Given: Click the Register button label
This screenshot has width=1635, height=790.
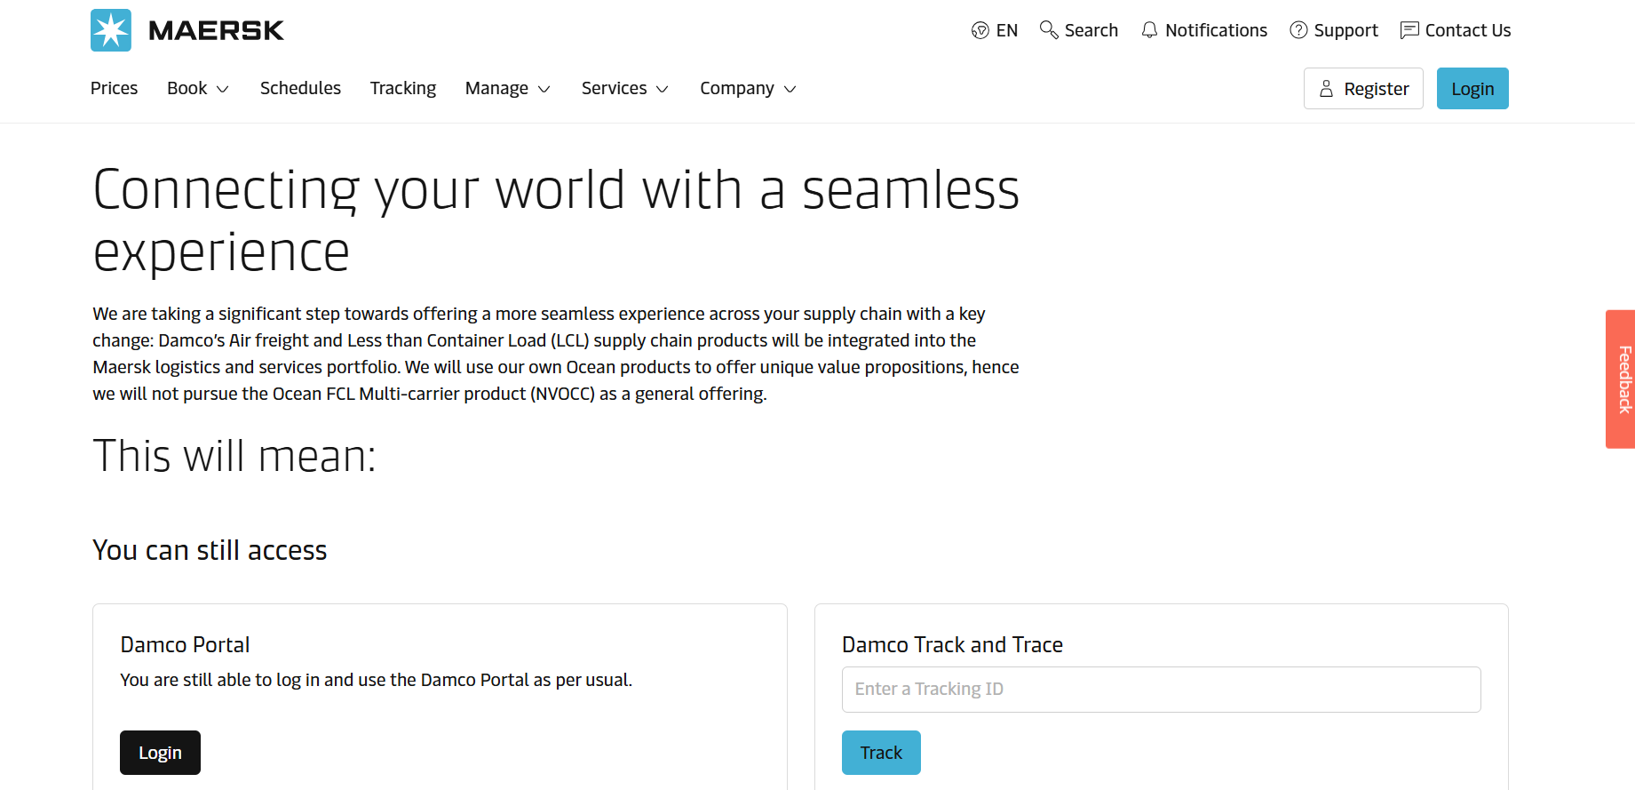Looking at the screenshot, I should (x=1377, y=89).
